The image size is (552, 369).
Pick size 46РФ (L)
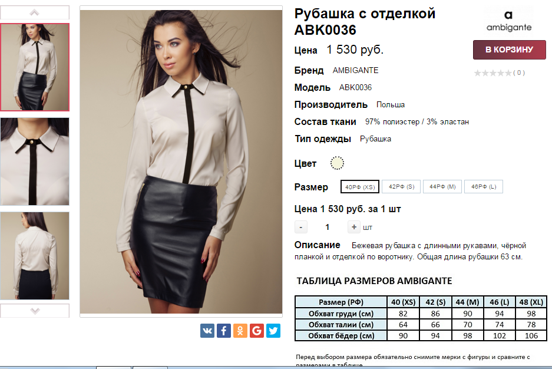tap(484, 187)
